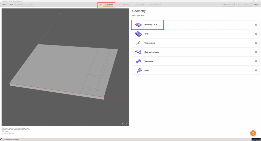Viewport: 261px width, 141px height.
Task: Select the Microstrip / PCB application icon
Action: (138, 25)
